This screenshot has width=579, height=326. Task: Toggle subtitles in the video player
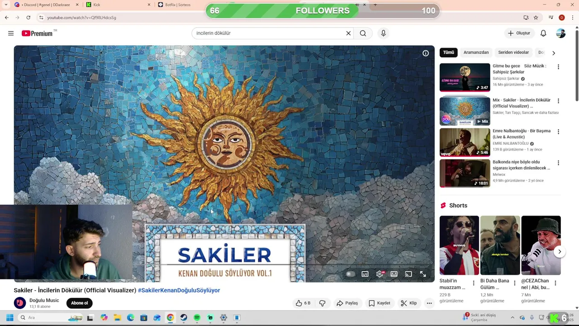pyautogui.click(x=365, y=274)
